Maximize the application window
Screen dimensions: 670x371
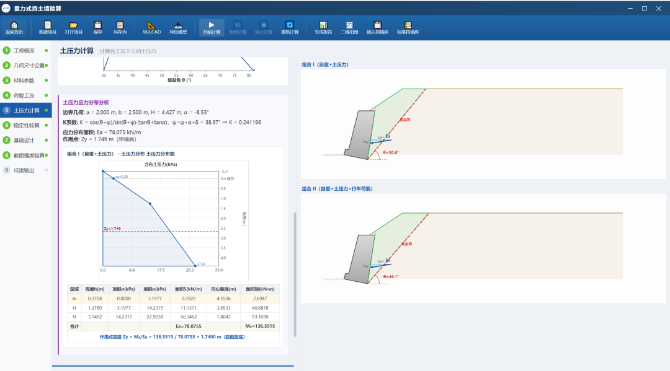tap(645, 9)
